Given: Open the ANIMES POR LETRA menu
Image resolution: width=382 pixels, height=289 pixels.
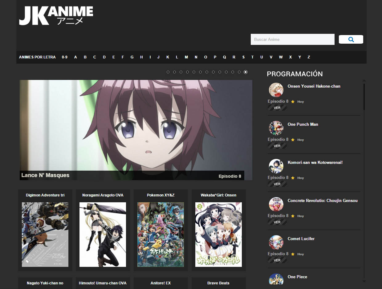Looking at the screenshot, I should 37,57.
